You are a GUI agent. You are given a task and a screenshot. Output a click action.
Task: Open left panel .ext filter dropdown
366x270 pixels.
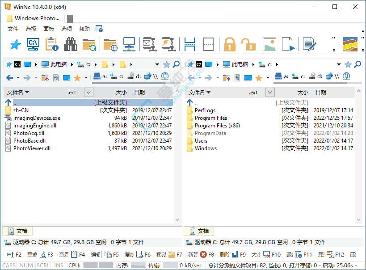(x=88, y=92)
